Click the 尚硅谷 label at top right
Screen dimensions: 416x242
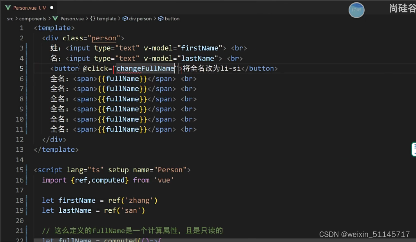(x=402, y=8)
